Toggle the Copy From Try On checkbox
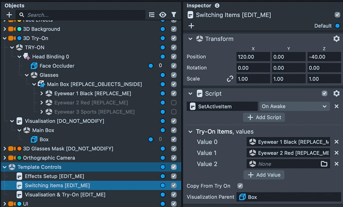 (240, 186)
